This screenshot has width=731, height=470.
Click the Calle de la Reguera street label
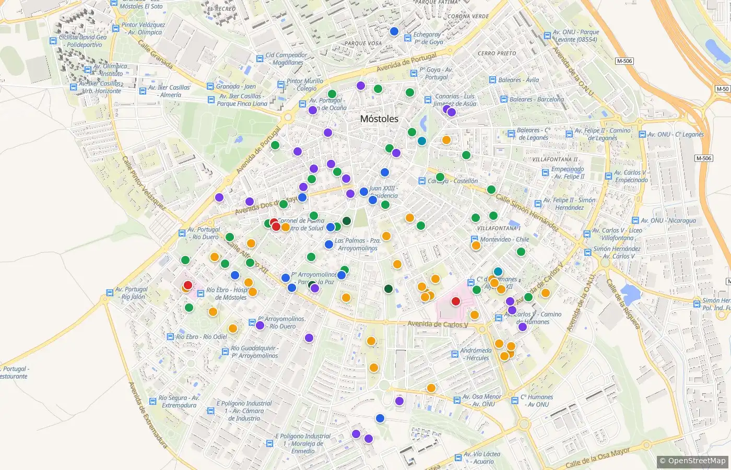pos(622,304)
